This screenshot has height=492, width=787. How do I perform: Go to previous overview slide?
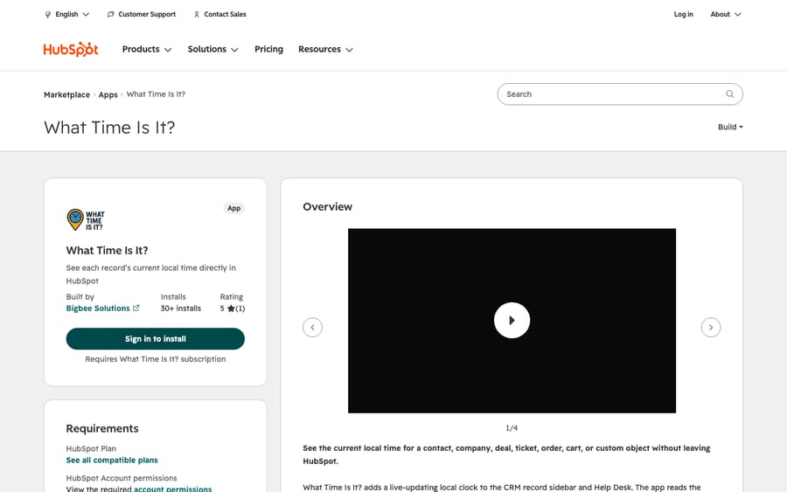[312, 328]
